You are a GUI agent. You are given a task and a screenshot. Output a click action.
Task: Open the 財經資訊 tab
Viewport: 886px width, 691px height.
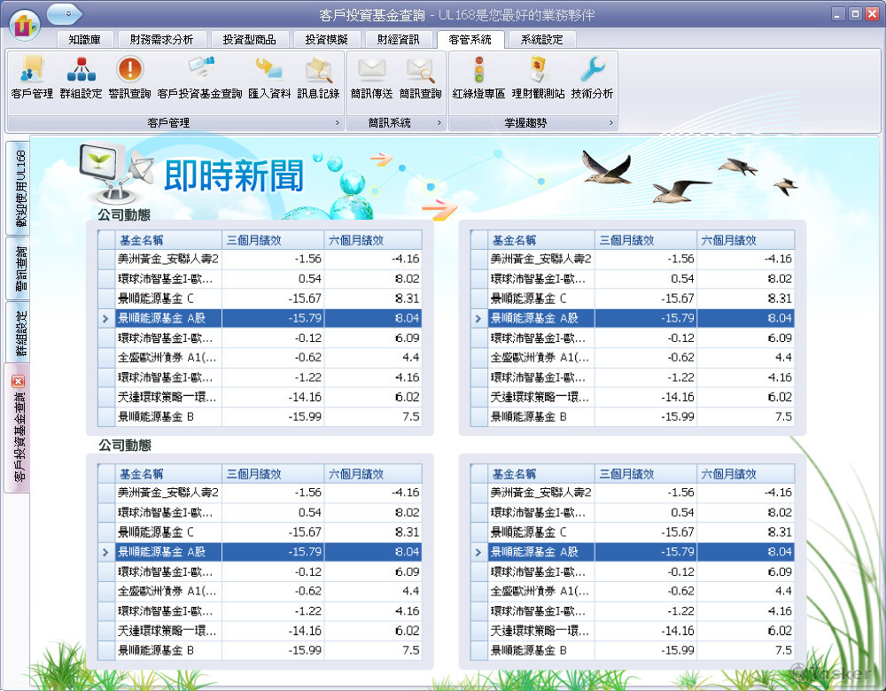tap(399, 38)
